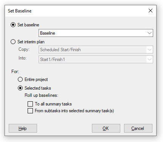Open Into Start1/Finish1 dropdown
Screen dimensions: 163x142
tap(96, 60)
